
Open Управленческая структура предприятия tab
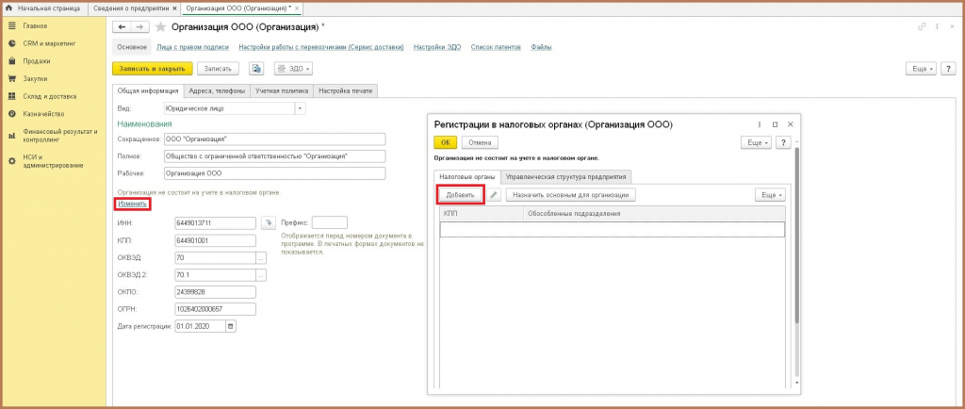tap(566, 176)
